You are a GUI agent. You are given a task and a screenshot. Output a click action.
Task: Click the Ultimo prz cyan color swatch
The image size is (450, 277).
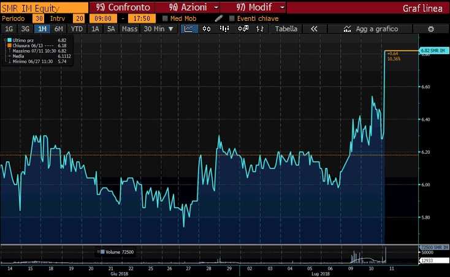pos(9,40)
